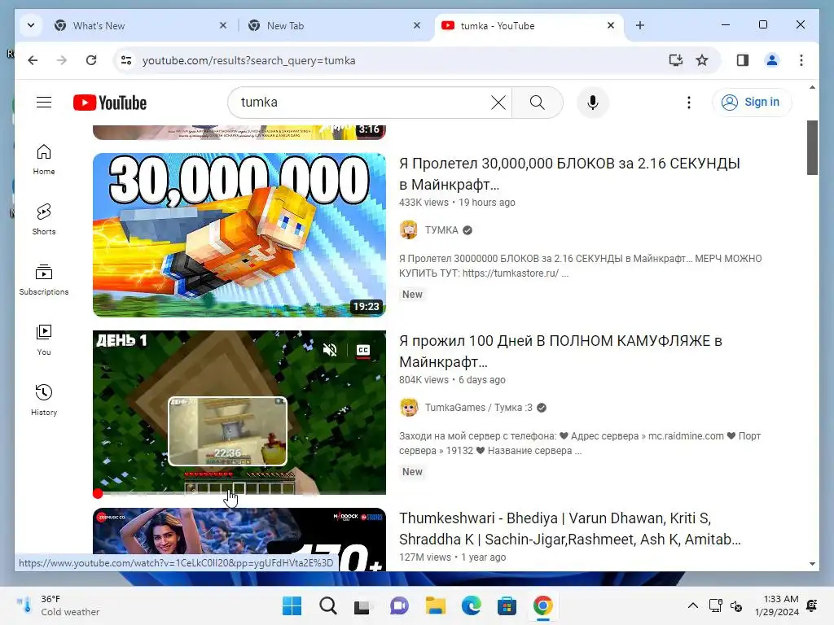Image resolution: width=834 pixels, height=625 pixels.
Task: Open the clock and date panel
Action: pyautogui.click(x=777, y=605)
